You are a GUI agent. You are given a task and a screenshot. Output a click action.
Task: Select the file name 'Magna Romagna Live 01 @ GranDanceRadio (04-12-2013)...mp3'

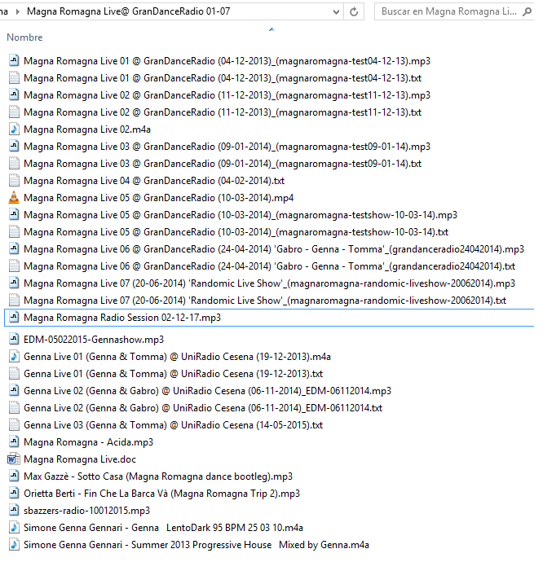(x=227, y=61)
